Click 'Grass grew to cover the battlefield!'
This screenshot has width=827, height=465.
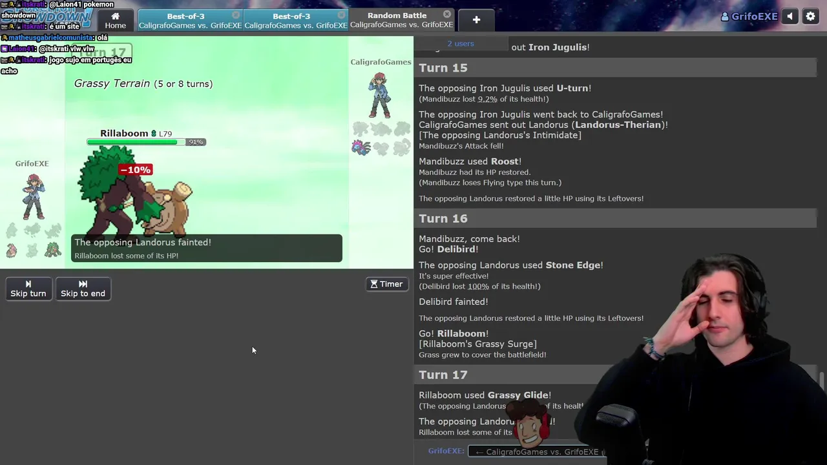click(x=482, y=355)
